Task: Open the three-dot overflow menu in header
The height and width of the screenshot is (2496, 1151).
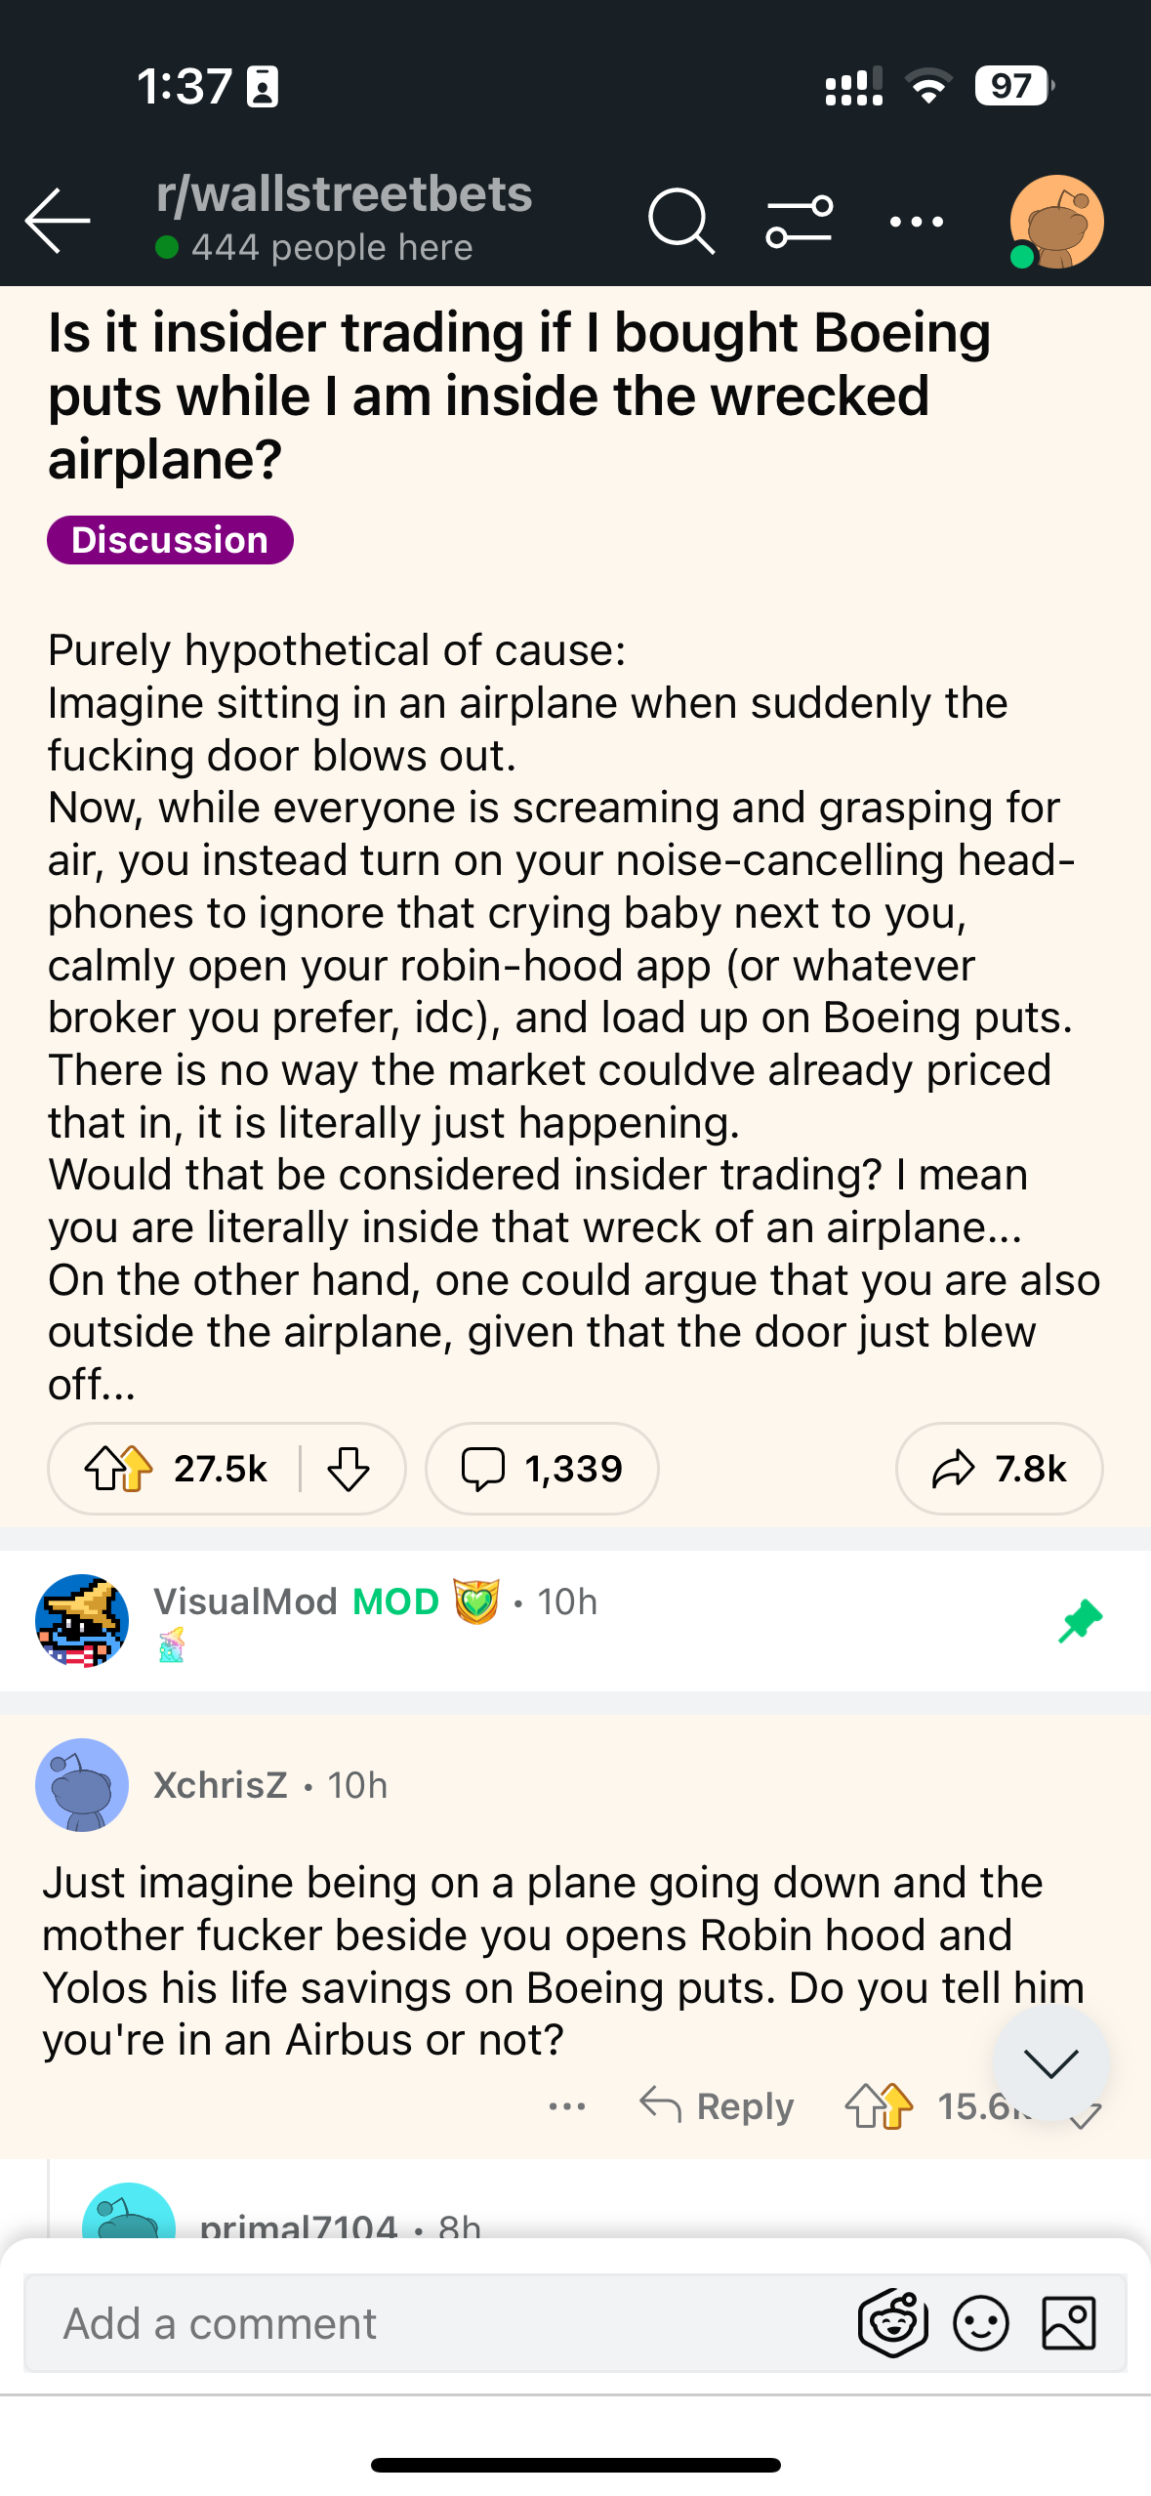Action: [916, 223]
